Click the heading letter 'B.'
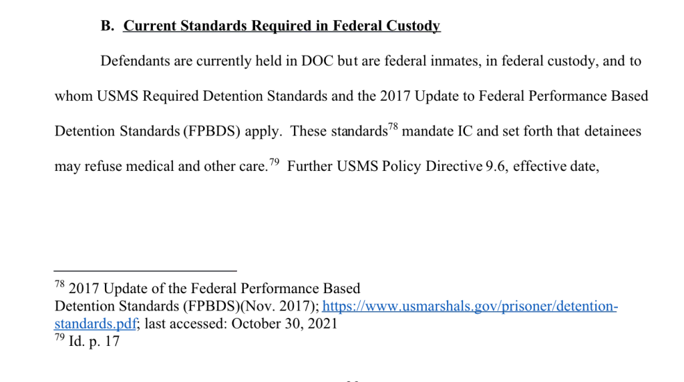This screenshot has height=382, width=684. 108,26
